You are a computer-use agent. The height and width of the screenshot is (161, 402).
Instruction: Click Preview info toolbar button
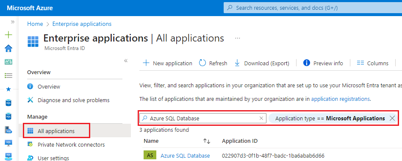point(323,63)
